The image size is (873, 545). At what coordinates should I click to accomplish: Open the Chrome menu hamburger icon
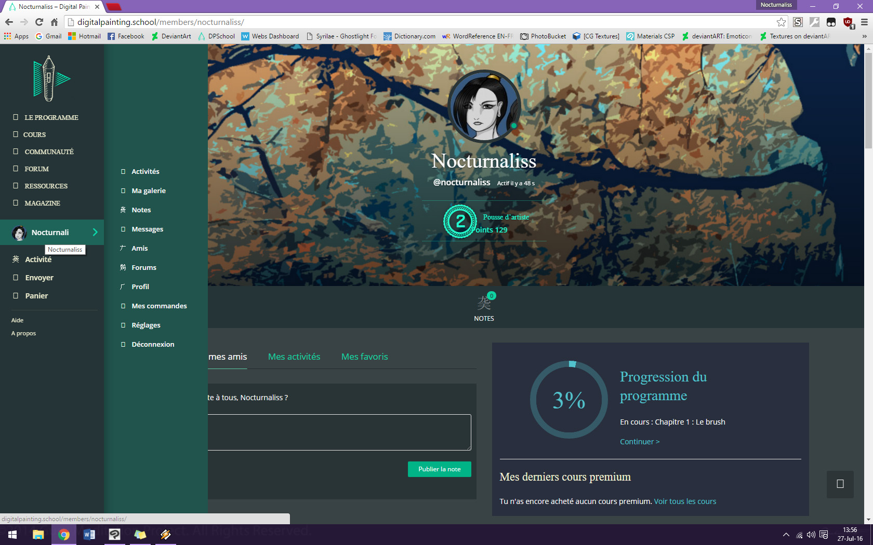tap(864, 22)
